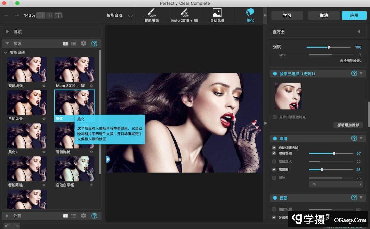Viewport: 370px width, 229px height.
Task: Enable the 眼睛放大 checkbox
Action: (274, 161)
